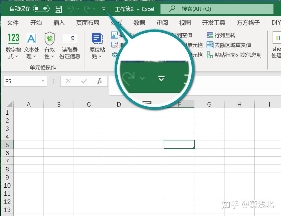Open the Name Box dropdown arrow
The height and width of the screenshot is (216, 281).
pos(43,81)
